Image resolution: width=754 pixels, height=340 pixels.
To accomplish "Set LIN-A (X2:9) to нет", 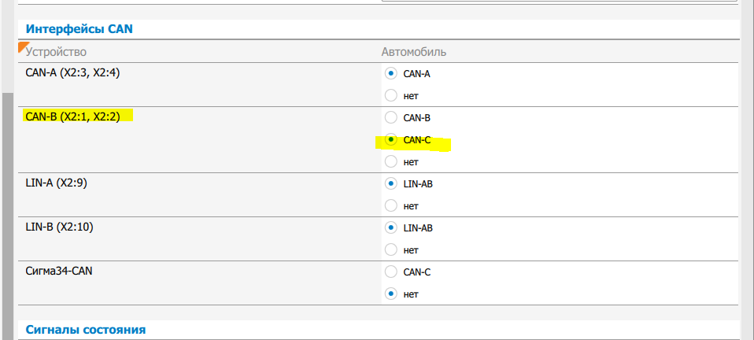I will click(390, 206).
